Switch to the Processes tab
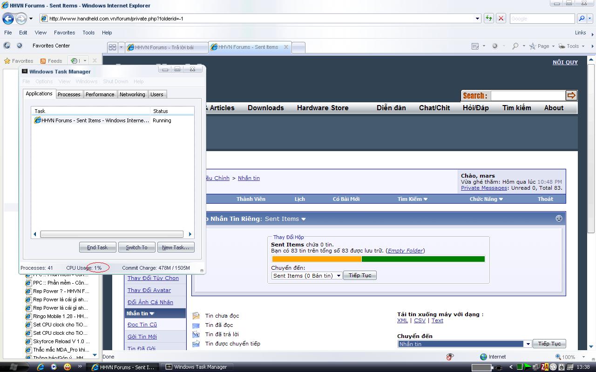The width and height of the screenshot is (596, 372). [69, 94]
